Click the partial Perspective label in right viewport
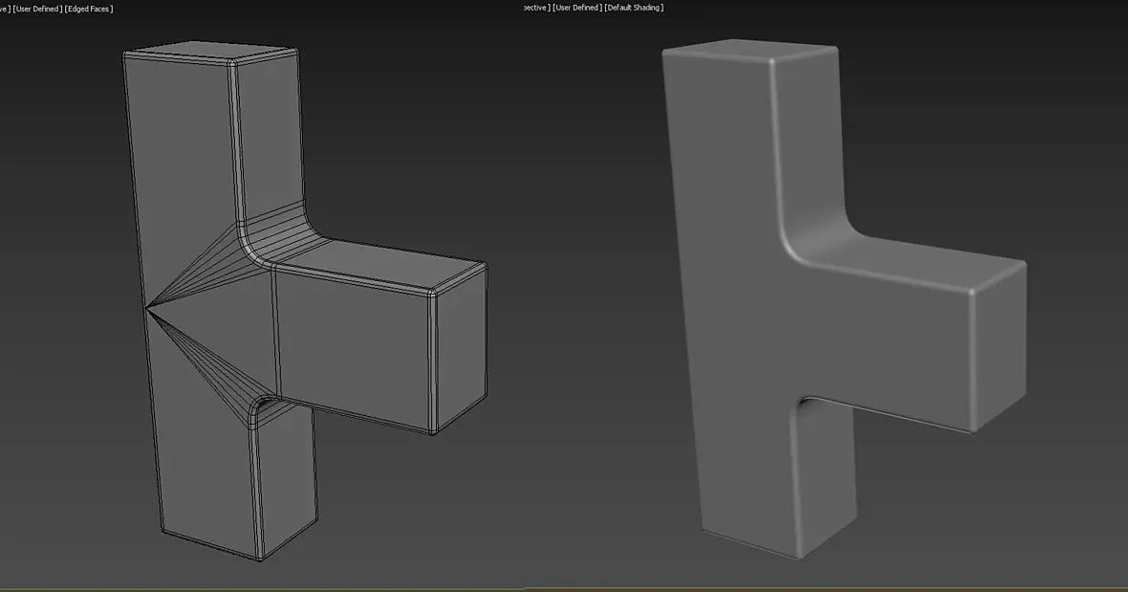 point(537,8)
